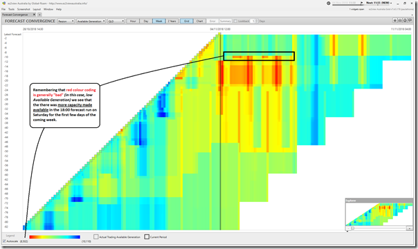Click the star favourite icon in widget header
This screenshot has height=249, width=418.
[395, 21]
